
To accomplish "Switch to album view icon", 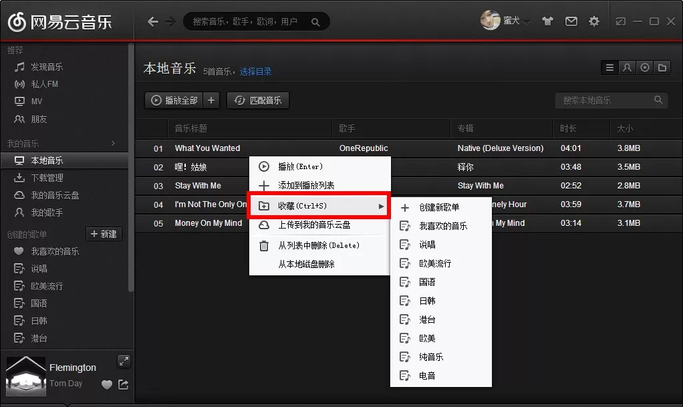I will (645, 67).
